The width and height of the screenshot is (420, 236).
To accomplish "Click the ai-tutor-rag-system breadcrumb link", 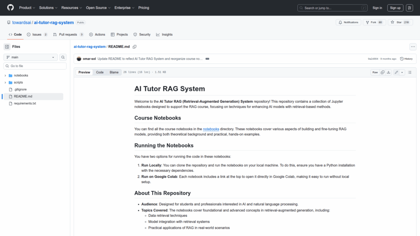I will (x=89, y=47).
